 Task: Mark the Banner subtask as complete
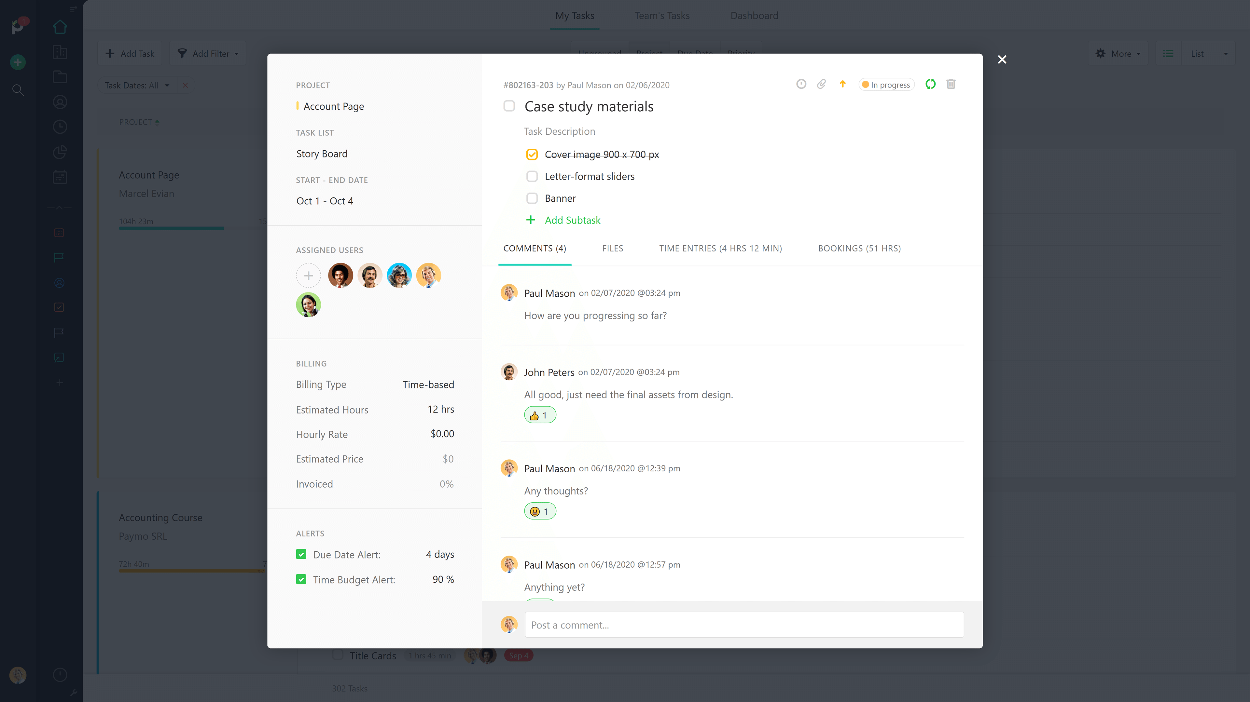pyautogui.click(x=532, y=198)
